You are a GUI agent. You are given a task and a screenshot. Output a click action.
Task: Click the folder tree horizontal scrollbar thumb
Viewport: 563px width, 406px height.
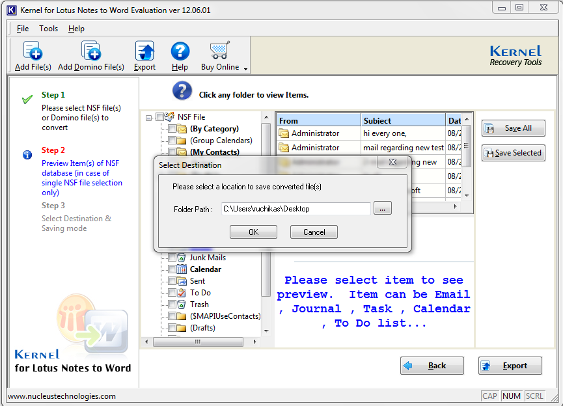pyautogui.click(x=199, y=342)
